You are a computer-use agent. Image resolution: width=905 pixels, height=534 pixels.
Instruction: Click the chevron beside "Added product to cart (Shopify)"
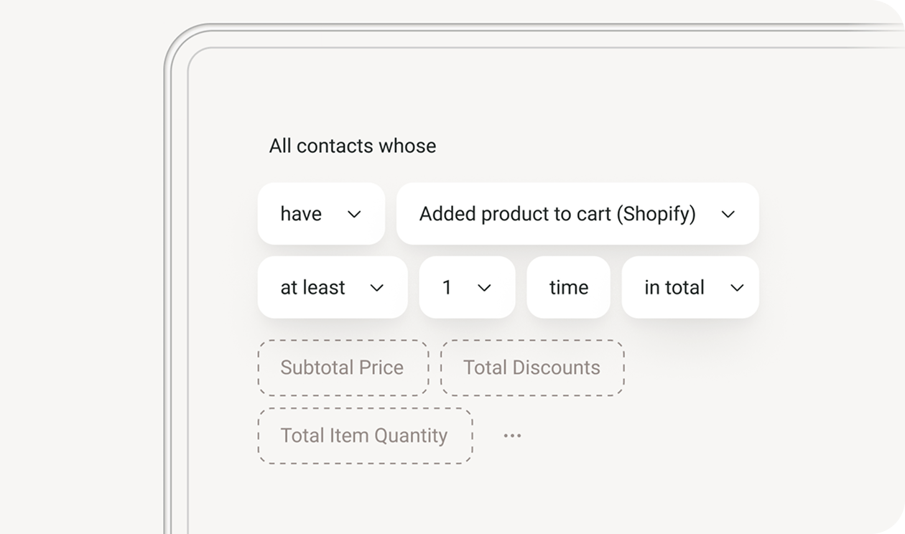728,214
